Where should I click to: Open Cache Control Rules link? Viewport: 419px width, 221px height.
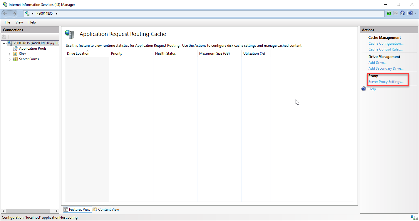(386, 49)
